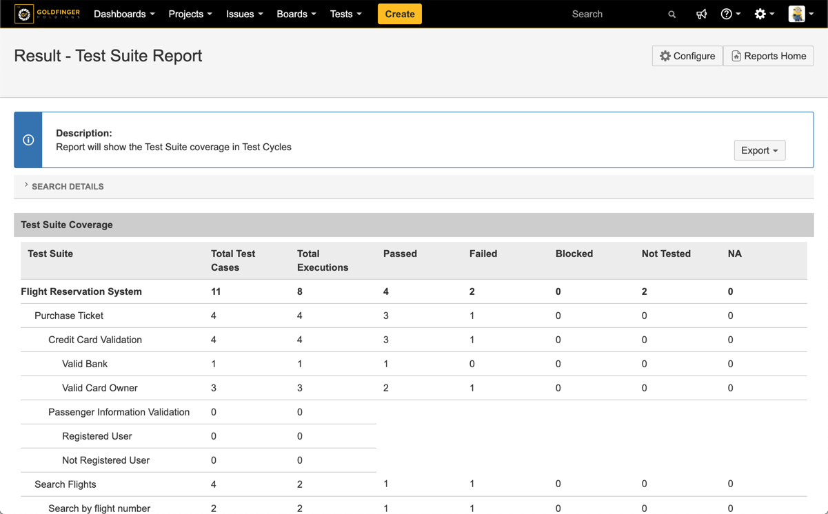Open the Boards menu
The image size is (828, 514).
pos(296,14)
